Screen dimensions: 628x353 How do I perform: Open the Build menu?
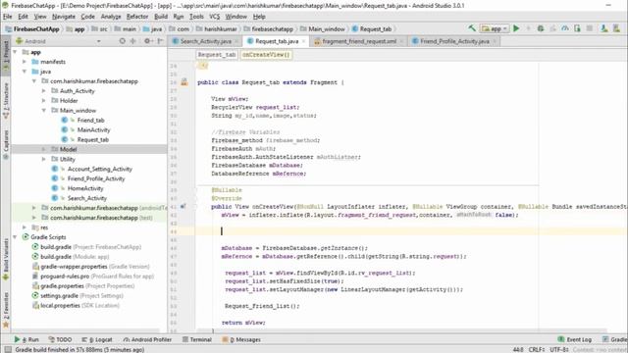click(161, 17)
